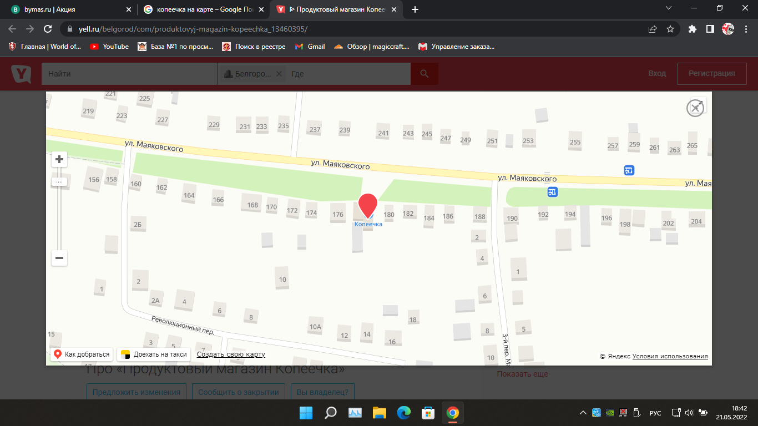Remove the Белгород city filter
The width and height of the screenshot is (758, 426).
pyautogui.click(x=279, y=74)
